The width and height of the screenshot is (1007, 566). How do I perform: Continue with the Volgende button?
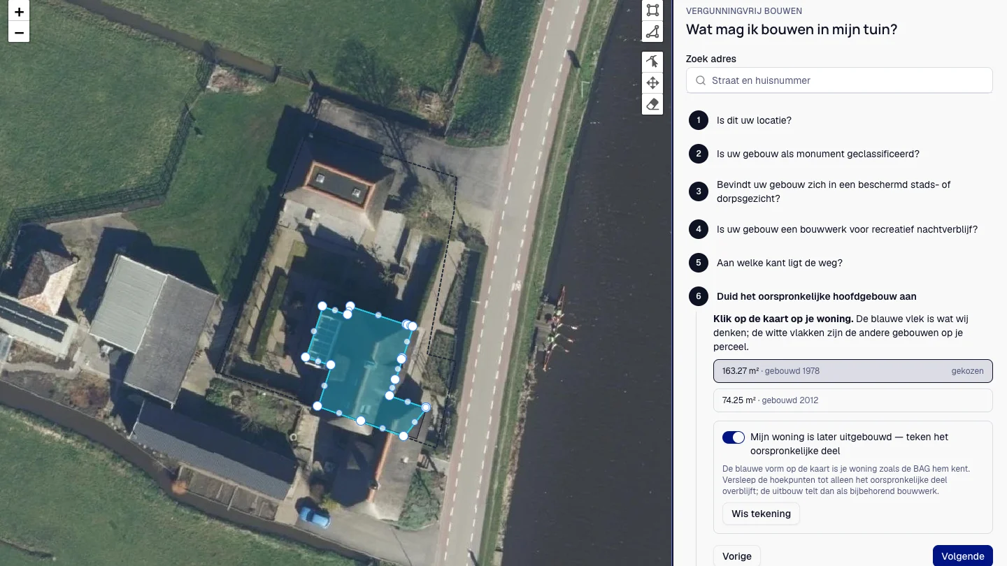click(963, 556)
